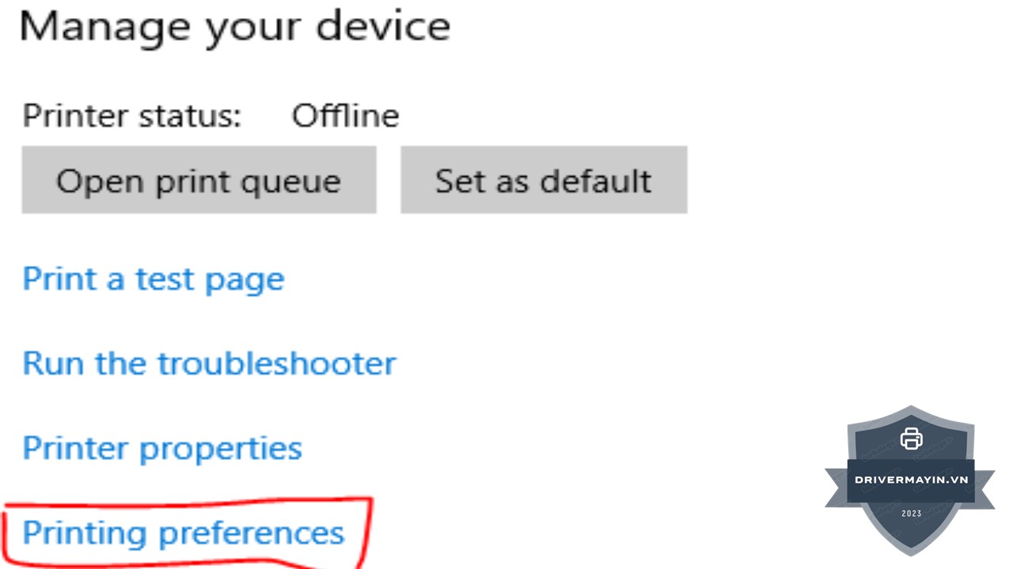
Task: Click the Manage your device heading
Action: [234, 28]
